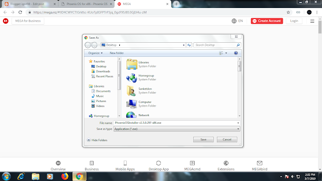Image resolution: width=322 pixels, height=181 pixels.
Task: Collapse folders with Hide Folders
Action: point(97,140)
